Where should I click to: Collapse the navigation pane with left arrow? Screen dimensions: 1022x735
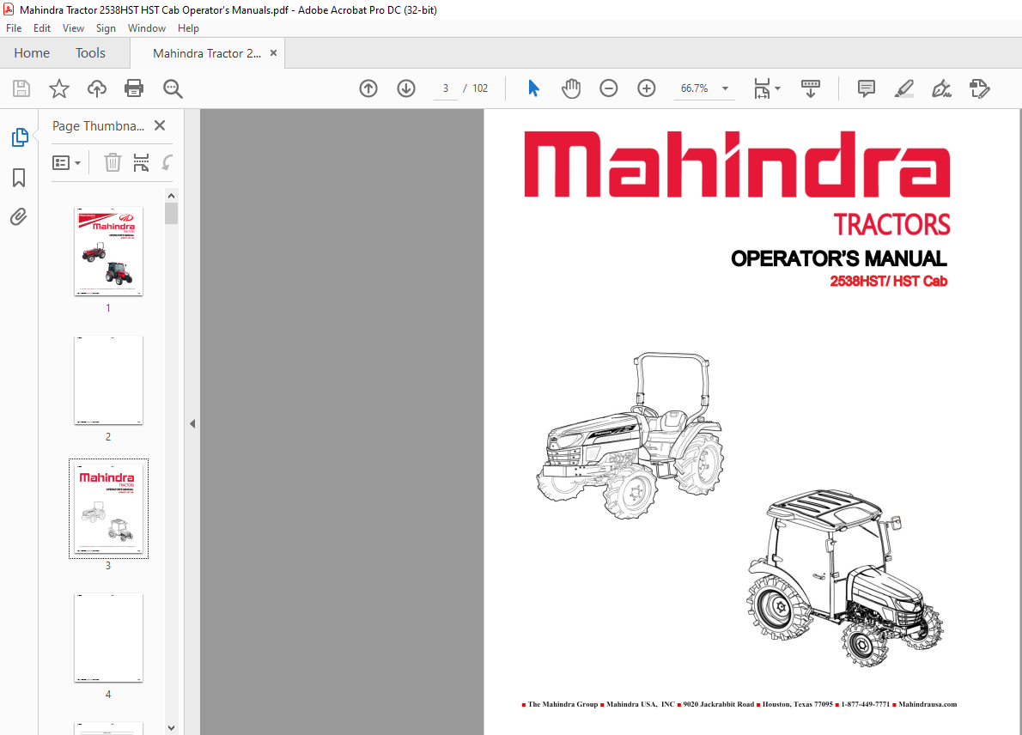(192, 423)
